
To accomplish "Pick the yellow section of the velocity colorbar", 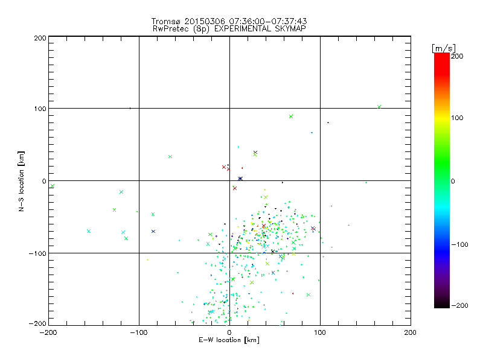I will (442, 118).
